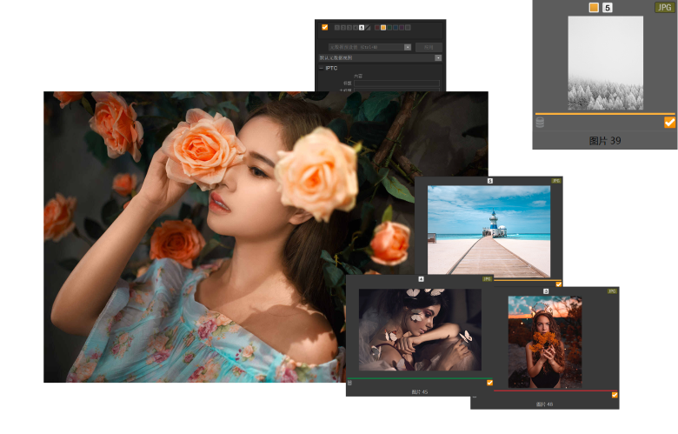Click the JPG badge on lighthouse thumbnail

pos(555,181)
